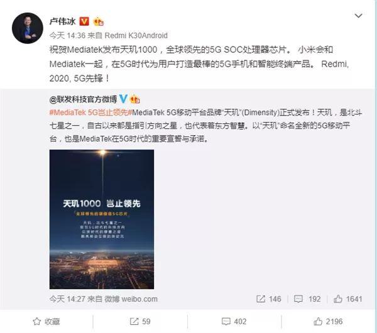Open the post options chevron dropdown

(359, 16)
